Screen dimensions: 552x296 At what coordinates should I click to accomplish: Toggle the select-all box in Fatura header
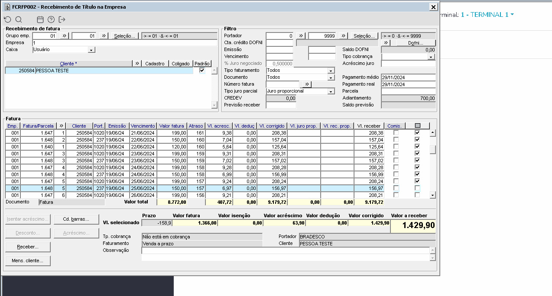tap(417, 126)
